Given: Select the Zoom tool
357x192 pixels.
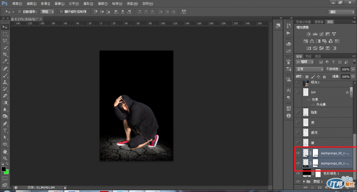Looking at the screenshot, I should [5, 159].
